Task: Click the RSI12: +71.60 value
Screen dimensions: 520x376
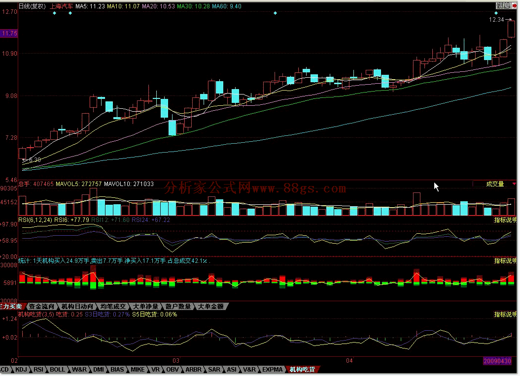Action: (110, 220)
